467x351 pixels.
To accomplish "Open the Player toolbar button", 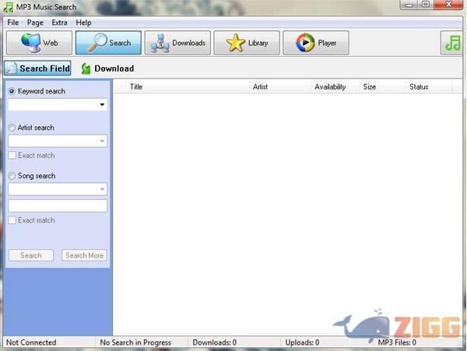I will point(315,43).
